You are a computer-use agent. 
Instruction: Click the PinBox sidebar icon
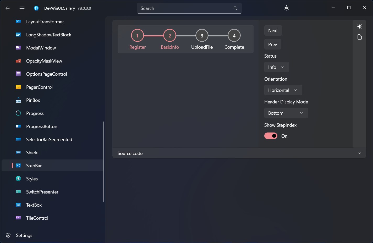pos(18,100)
